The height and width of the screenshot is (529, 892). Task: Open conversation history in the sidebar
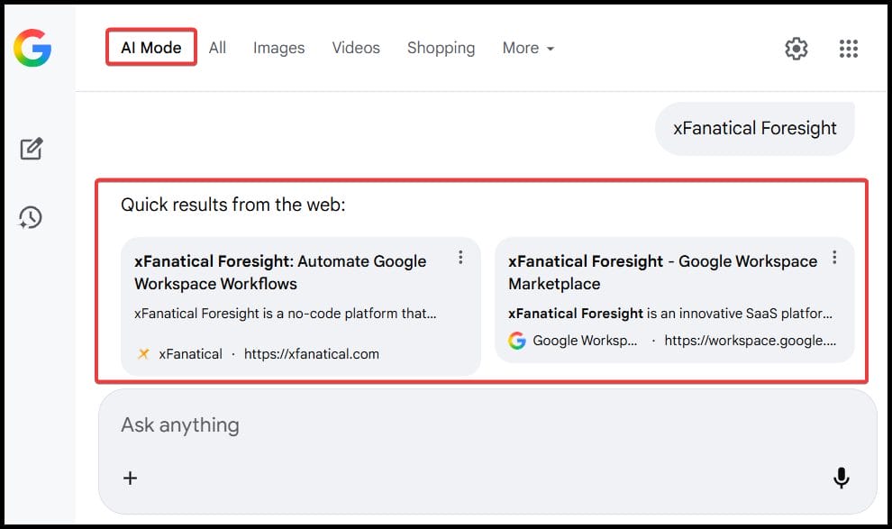point(32,217)
